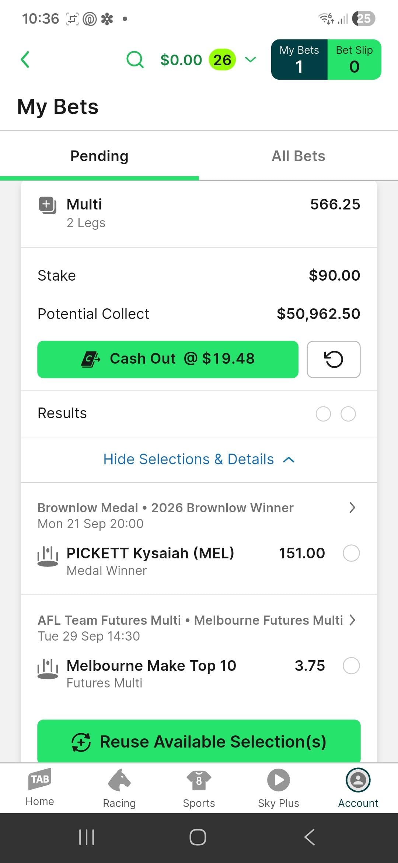The height and width of the screenshot is (863, 398).
Task: Tap the refresh cash out icon button
Action: pyautogui.click(x=334, y=359)
